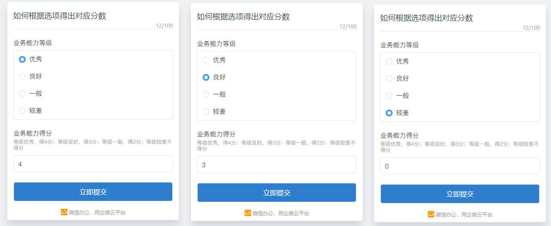Click score field showing 3
Image resolution: width=551 pixels, height=226 pixels.
[x=277, y=165]
